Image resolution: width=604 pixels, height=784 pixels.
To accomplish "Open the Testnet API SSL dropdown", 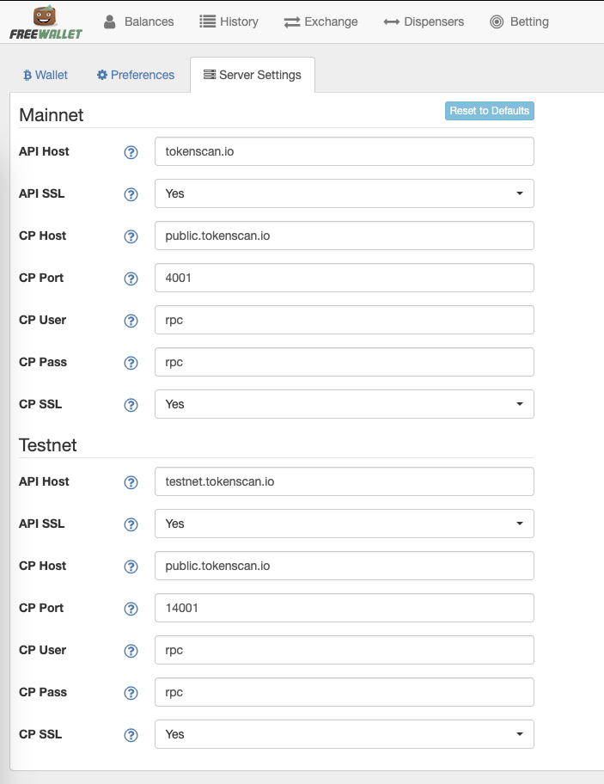I will coord(345,524).
